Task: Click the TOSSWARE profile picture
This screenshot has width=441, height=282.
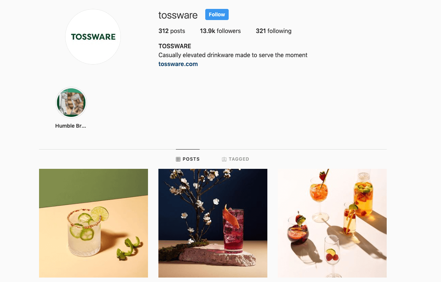Action: [x=93, y=37]
